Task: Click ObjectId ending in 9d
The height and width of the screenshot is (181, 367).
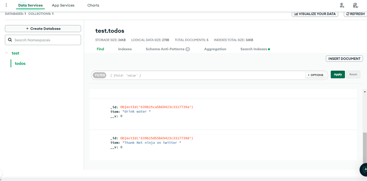Action: 157,138
